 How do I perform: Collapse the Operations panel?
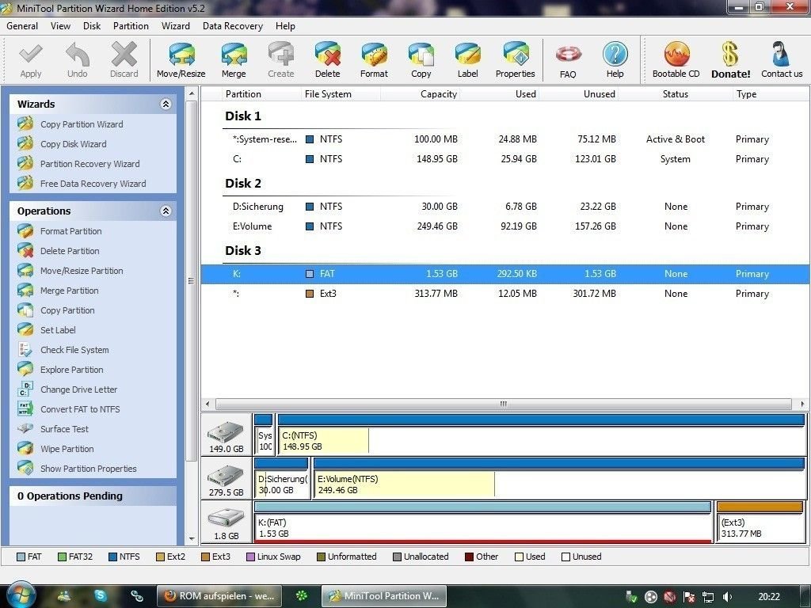point(166,211)
